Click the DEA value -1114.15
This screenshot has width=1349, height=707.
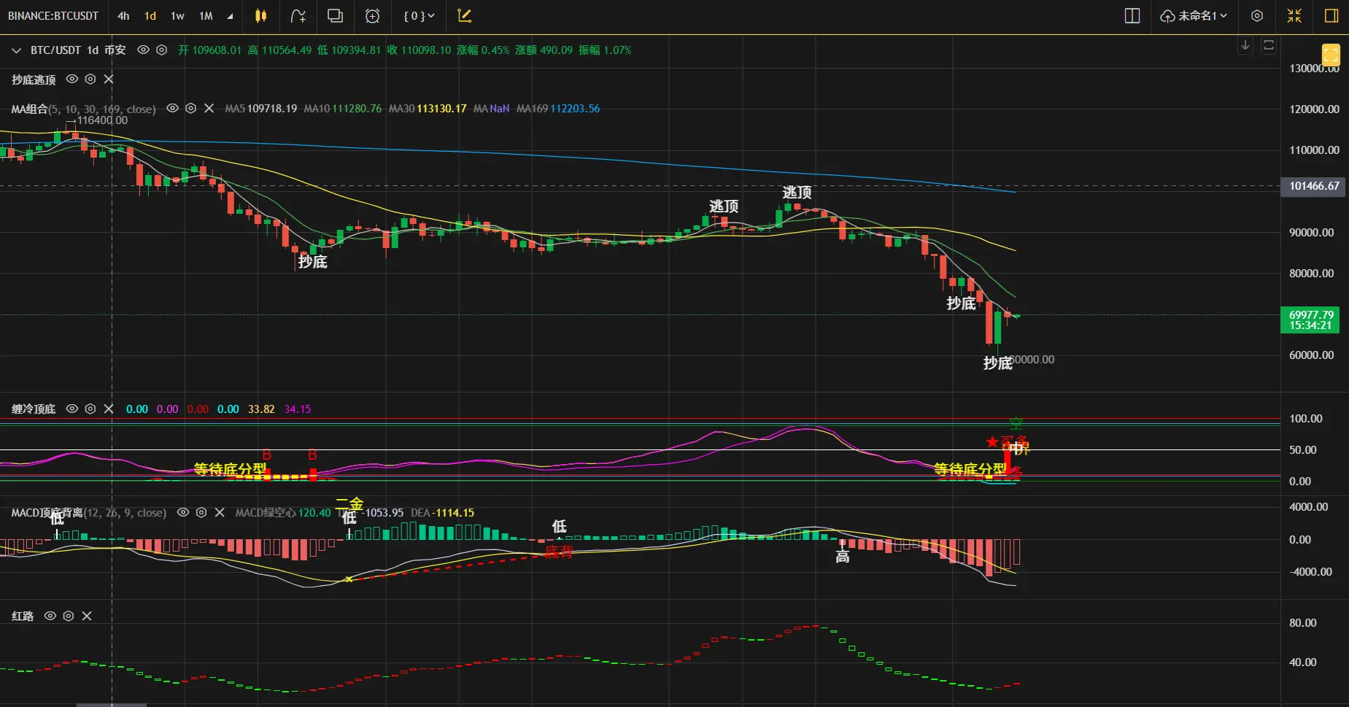point(455,513)
